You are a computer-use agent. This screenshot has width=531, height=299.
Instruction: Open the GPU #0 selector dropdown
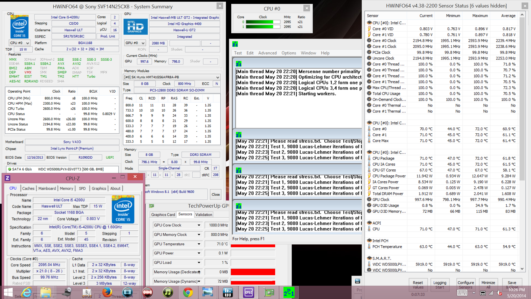pyautogui.click(x=135, y=43)
